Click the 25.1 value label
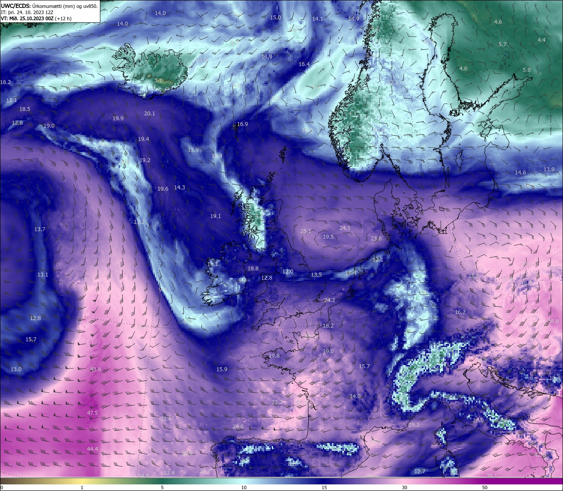The height and width of the screenshot is (491, 563). tap(306, 231)
